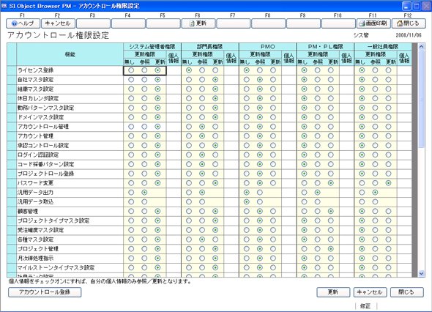Click the 一般社員権限 column header
This screenshot has width=432, height=312.
[383, 47]
